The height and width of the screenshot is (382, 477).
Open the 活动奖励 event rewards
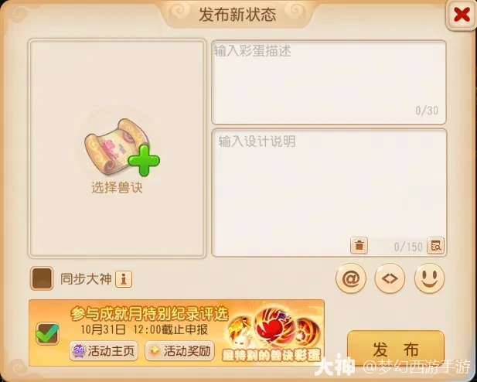[180, 351]
